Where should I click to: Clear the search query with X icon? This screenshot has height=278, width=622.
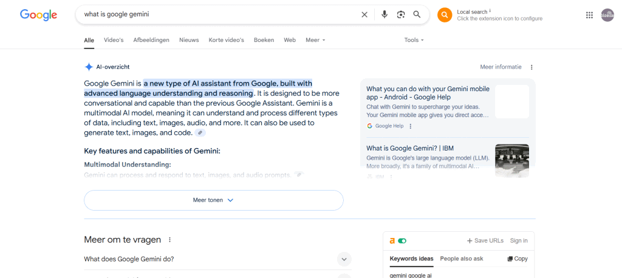click(364, 15)
